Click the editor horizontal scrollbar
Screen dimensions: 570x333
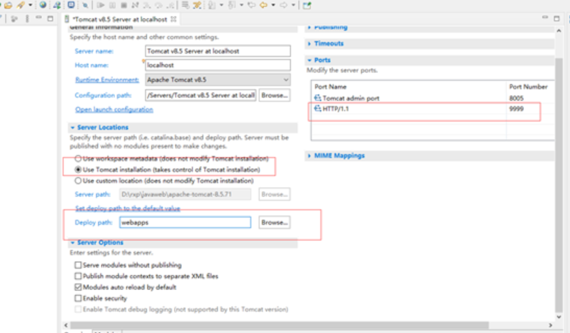(279, 325)
